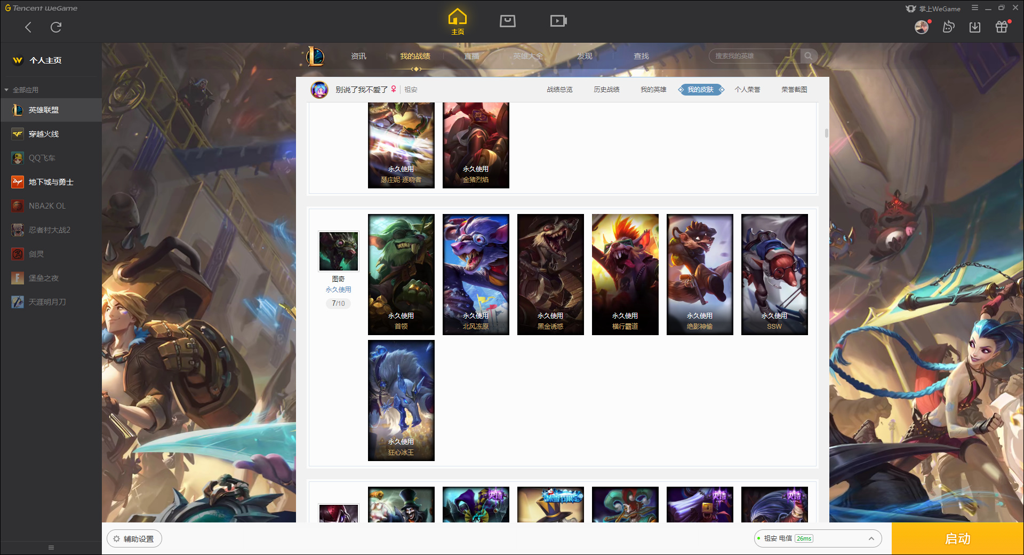Select 英雄联盟 in game list
1024x555 pixels.
[51, 110]
